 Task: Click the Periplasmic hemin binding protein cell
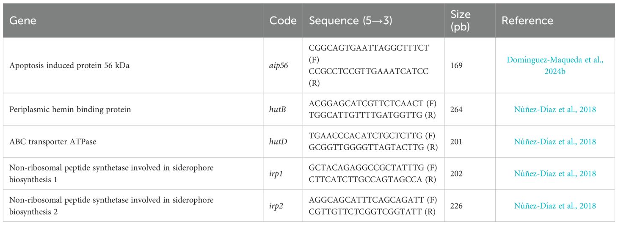70,110
